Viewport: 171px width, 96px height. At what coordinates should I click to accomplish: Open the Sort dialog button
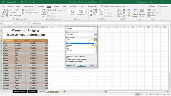95,12
